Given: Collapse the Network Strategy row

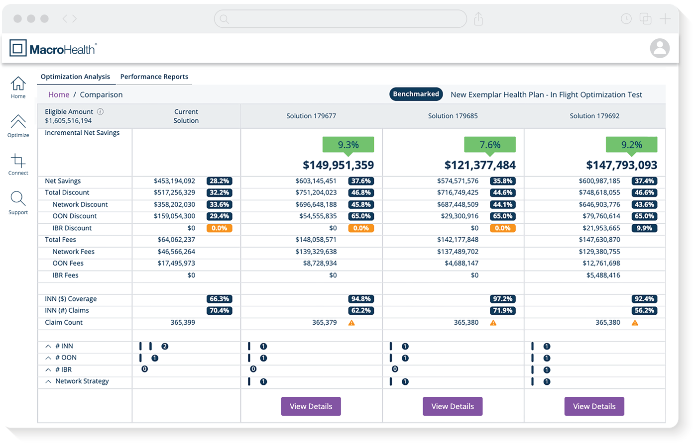Looking at the screenshot, I should tap(48, 381).
